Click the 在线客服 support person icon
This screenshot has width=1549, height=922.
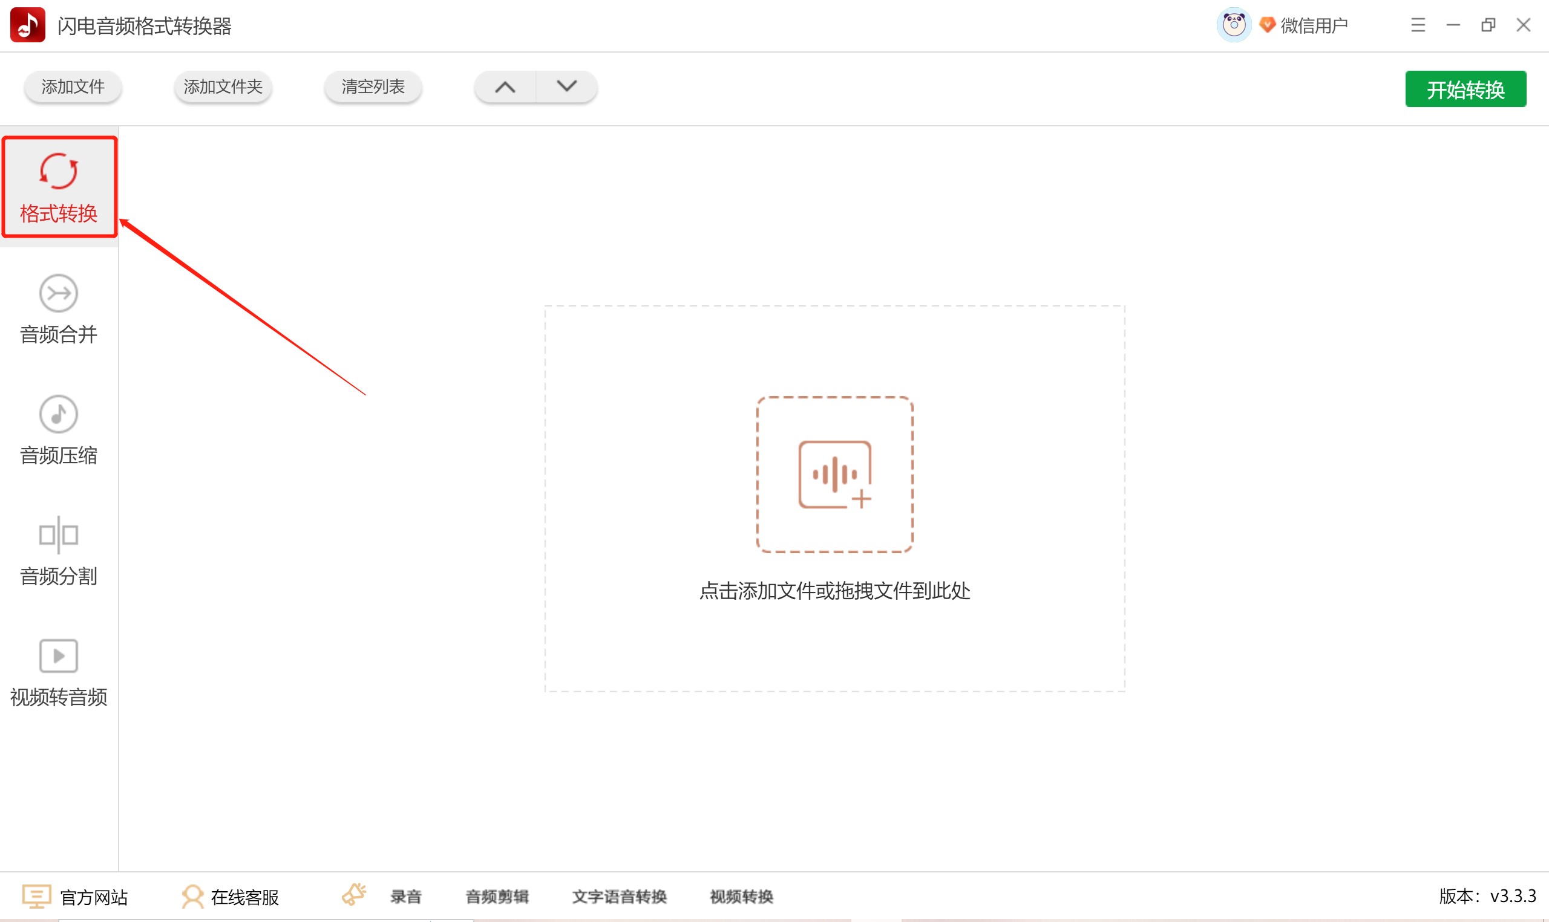(192, 897)
